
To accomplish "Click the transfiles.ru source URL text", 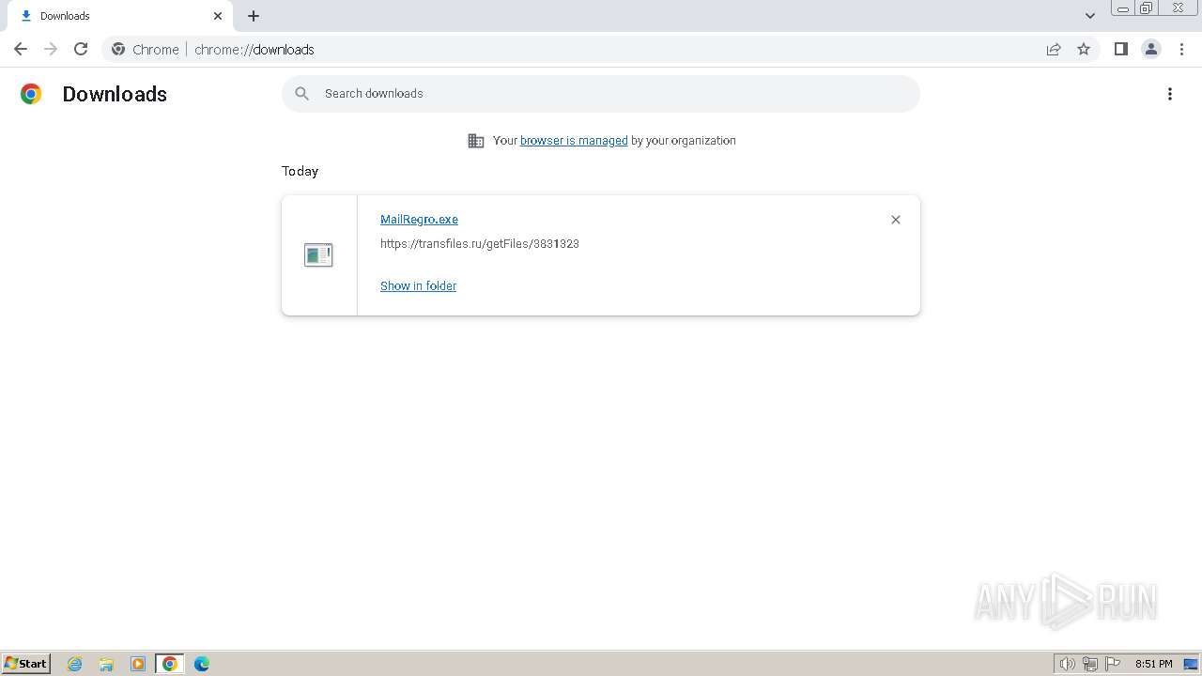I will coord(479,244).
